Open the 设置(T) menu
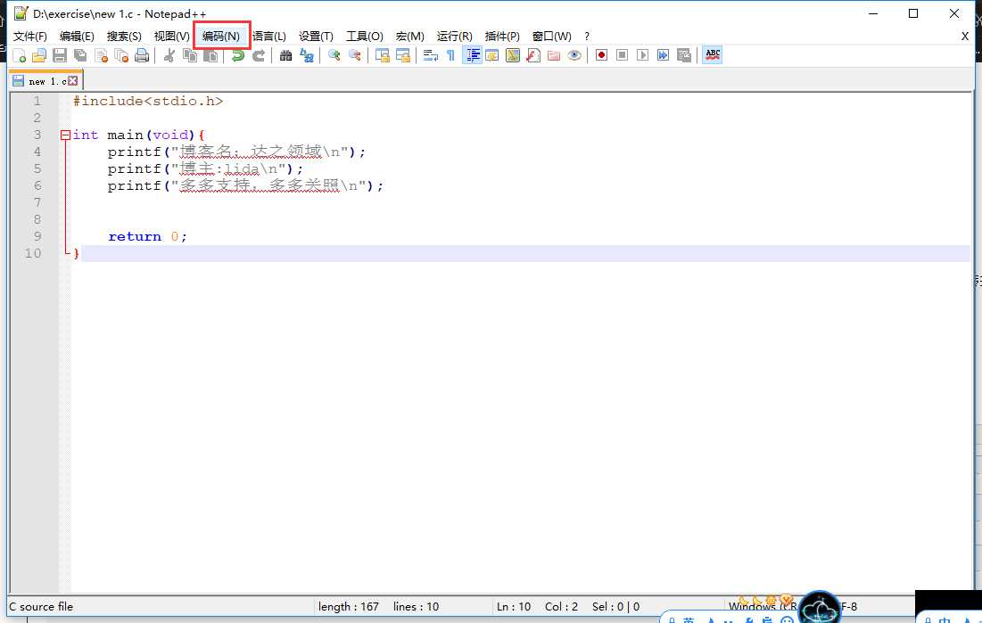 click(x=317, y=37)
